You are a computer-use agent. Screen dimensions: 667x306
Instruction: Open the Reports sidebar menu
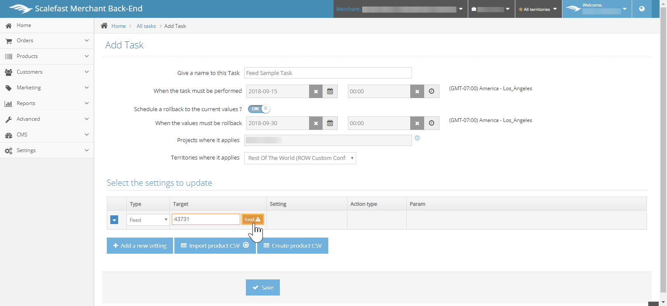pyautogui.click(x=47, y=103)
